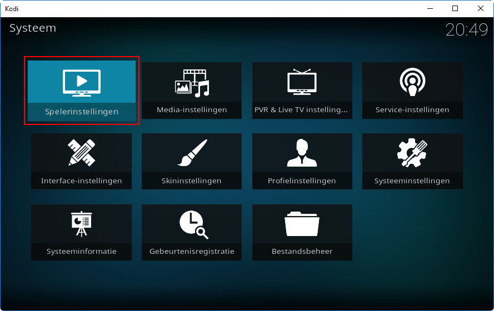Viewport: 494px width, 311px height.
Task: Select the Spelerinstellingen label
Action: click(82, 112)
